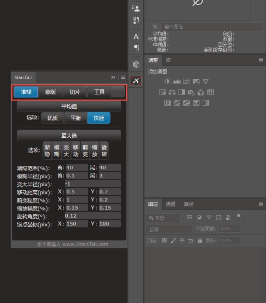Image resolution: width=266 pixels, height=303 pixels.
Task: Toggle the 移动 option
Action: tap(76, 151)
